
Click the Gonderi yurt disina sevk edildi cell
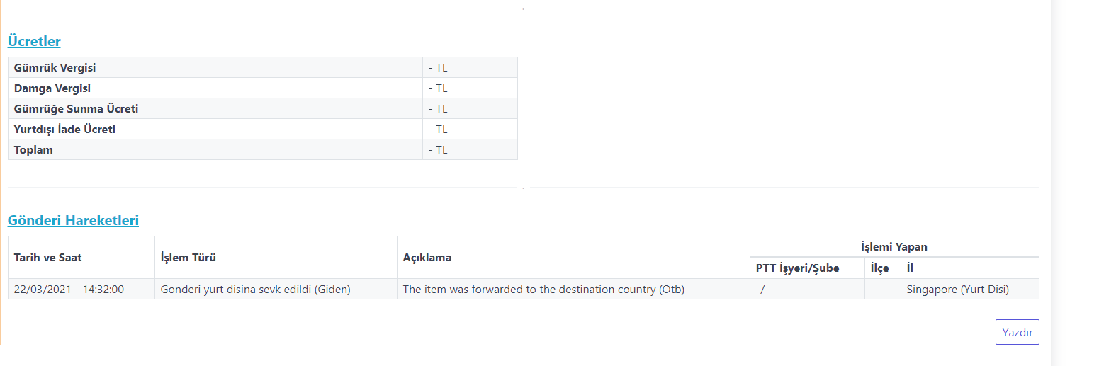click(256, 289)
